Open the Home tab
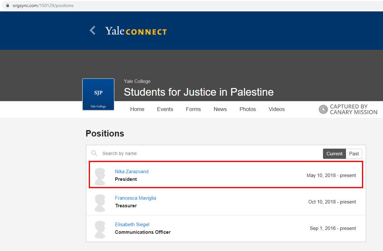Image resolution: width=383 pixels, height=251 pixels. coord(137,109)
